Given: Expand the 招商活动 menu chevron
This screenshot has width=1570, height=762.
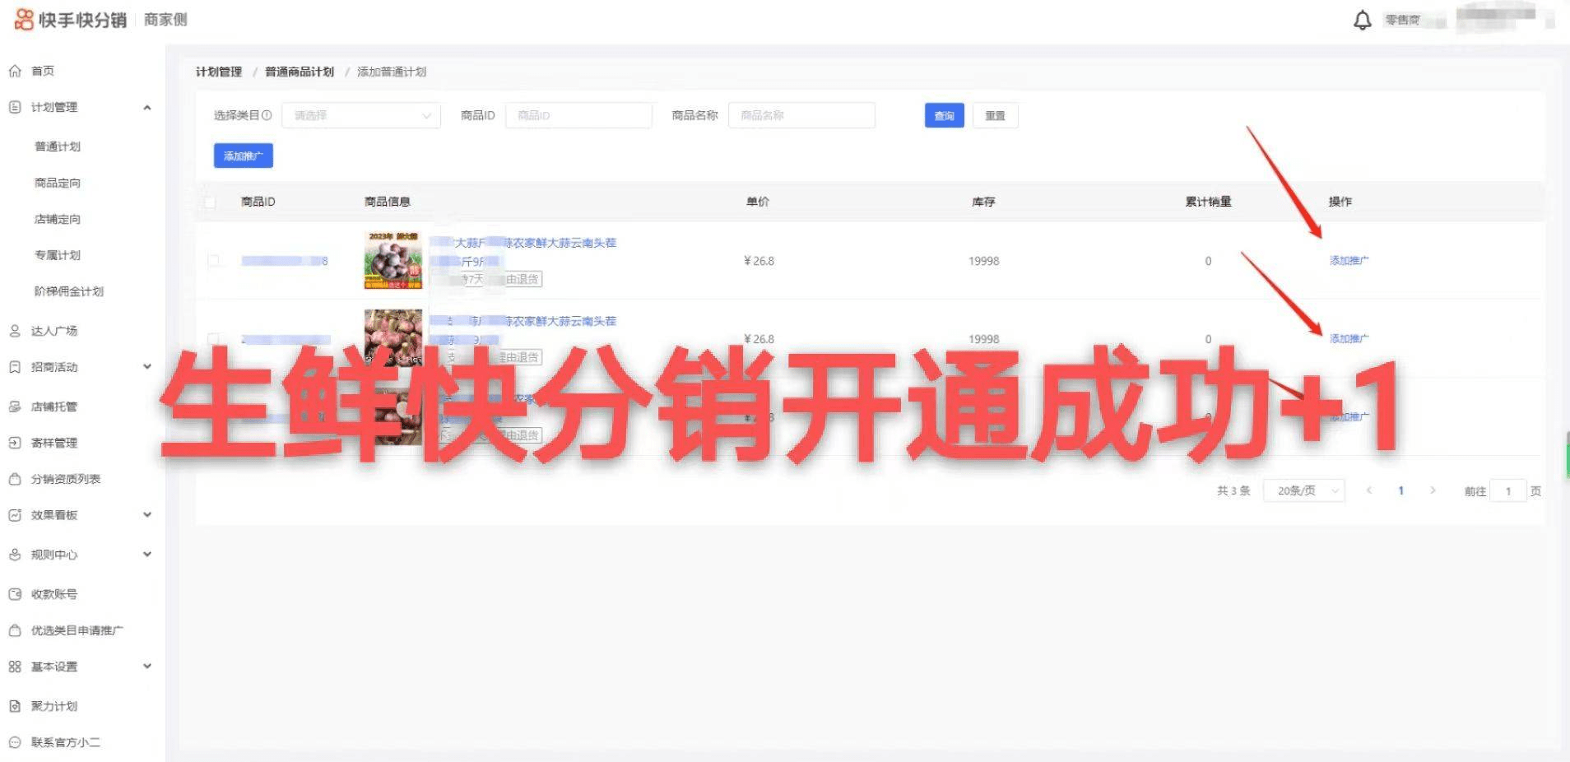Looking at the screenshot, I should point(147,367).
